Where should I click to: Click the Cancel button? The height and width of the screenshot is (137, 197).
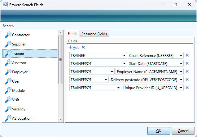point(183,131)
